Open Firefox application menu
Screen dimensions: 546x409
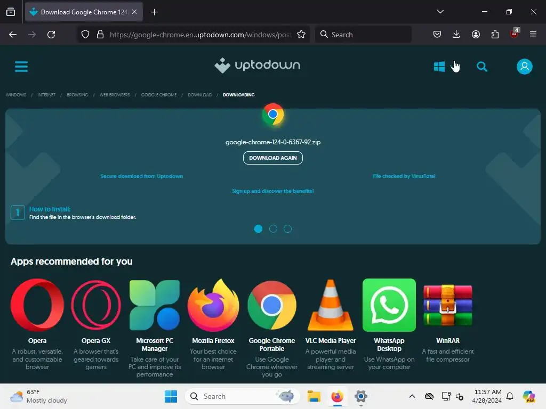(x=533, y=35)
